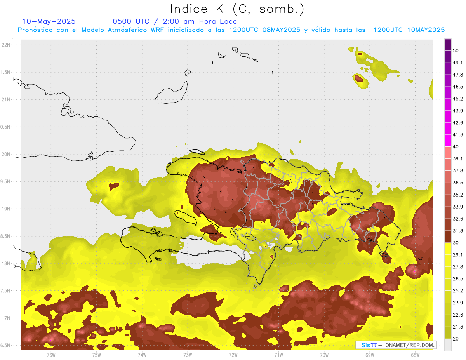Click the colorbar value "32.6"
466x360 pixels.
[x=458, y=219]
